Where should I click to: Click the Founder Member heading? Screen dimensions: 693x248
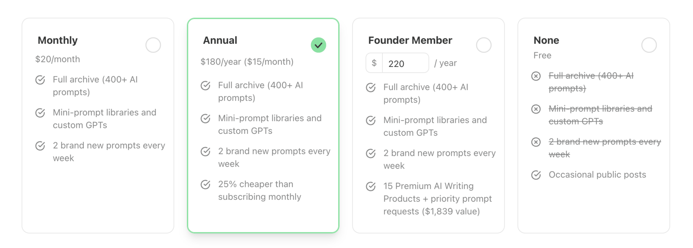(410, 40)
